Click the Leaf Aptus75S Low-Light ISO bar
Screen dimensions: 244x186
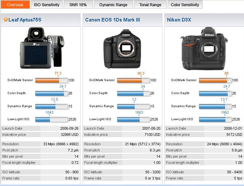coord(52,119)
